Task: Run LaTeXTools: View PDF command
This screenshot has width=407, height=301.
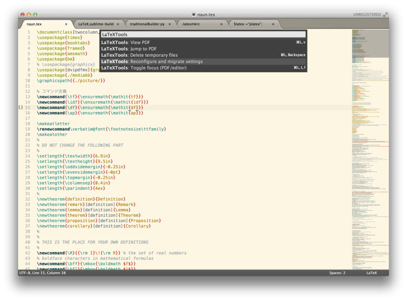Action: pos(203,43)
